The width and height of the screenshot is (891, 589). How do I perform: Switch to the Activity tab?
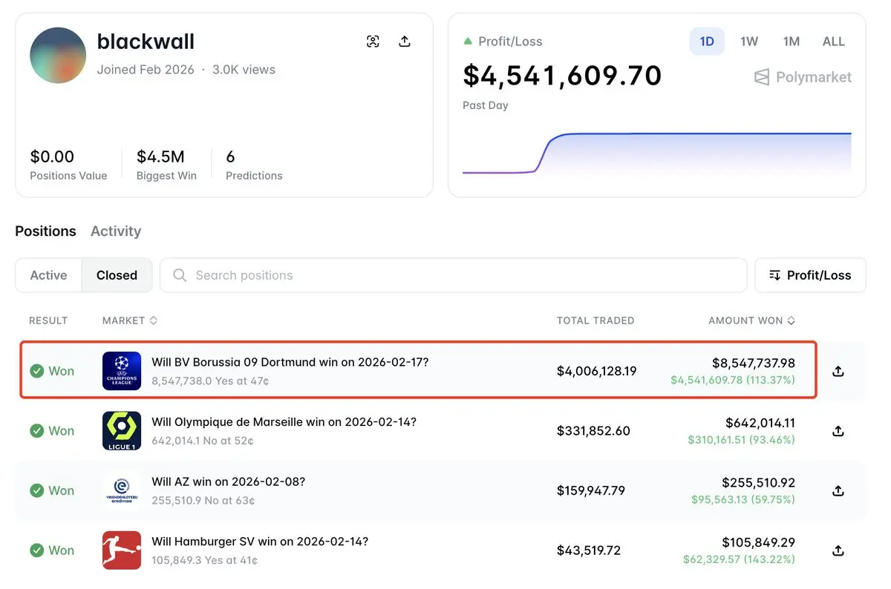(x=116, y=231)
